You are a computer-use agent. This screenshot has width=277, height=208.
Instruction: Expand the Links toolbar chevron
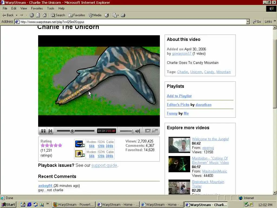coord(275,21)
